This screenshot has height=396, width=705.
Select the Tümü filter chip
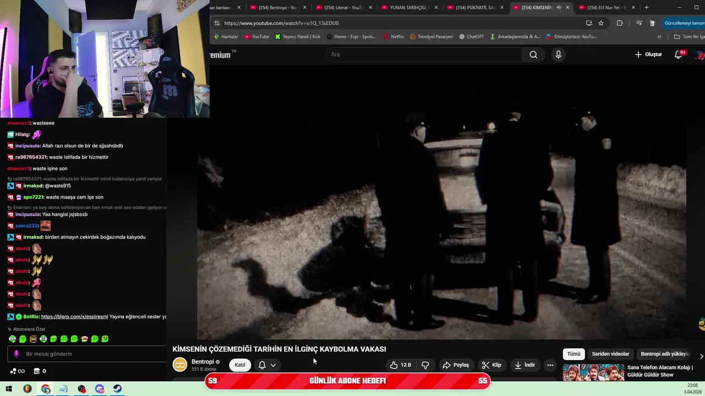[x=574, y=354]
